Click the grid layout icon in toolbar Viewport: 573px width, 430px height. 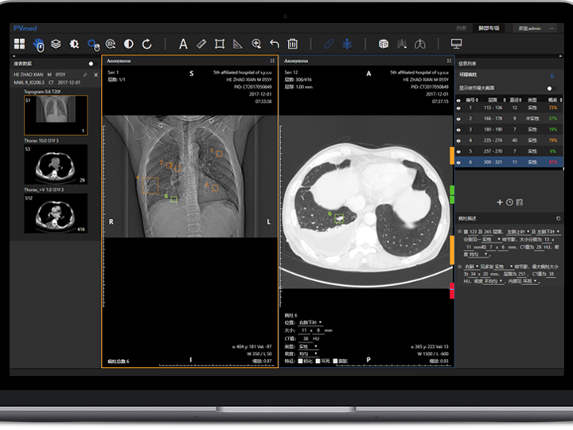tap(19, 44)
